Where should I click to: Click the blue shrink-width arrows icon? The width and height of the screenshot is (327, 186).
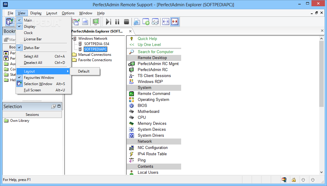(x=166, y=22)
